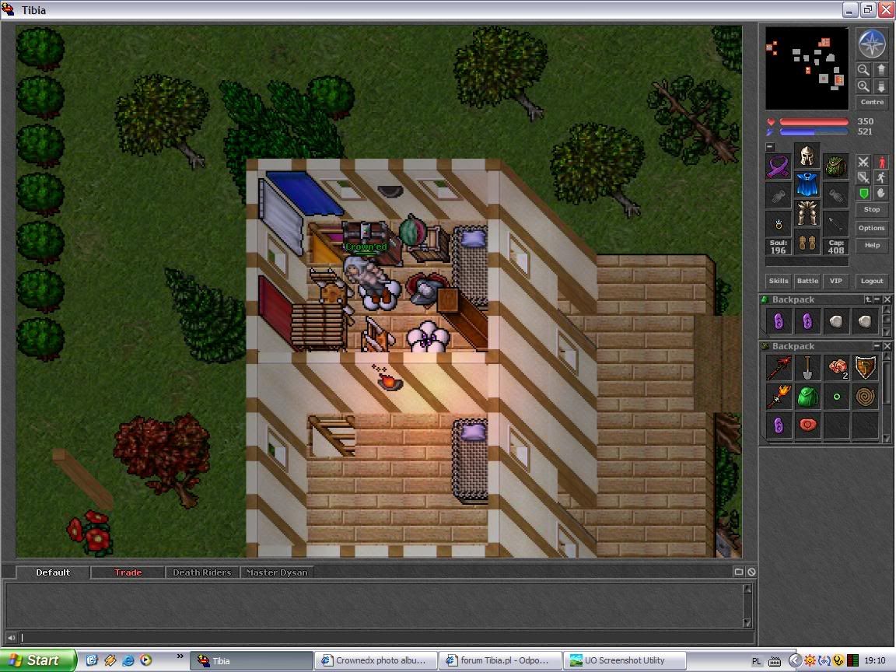The width and height of the screenshot is (896, 672).
Task: Select the plate legs slot
Action: 807,213
